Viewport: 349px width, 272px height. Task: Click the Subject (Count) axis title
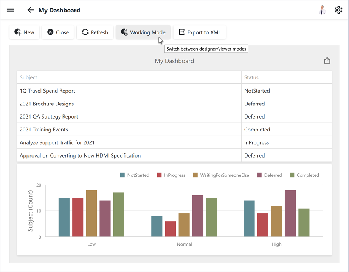click(30, 211)
